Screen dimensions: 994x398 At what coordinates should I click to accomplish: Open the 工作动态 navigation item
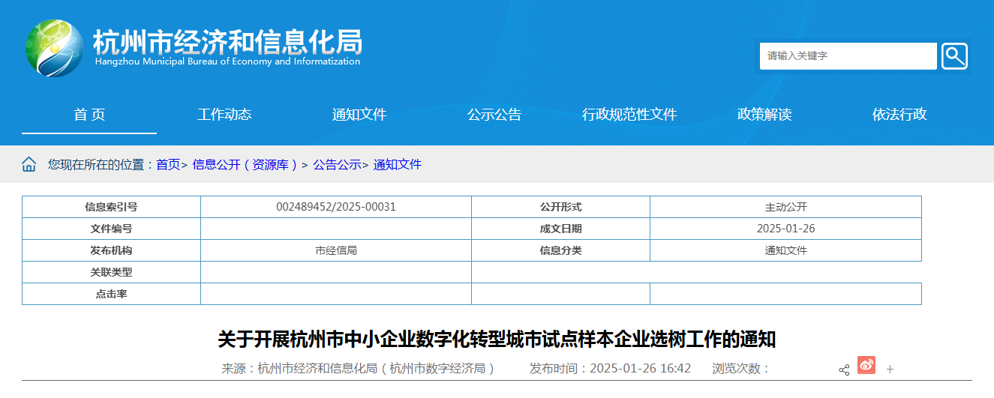[224, 115]
